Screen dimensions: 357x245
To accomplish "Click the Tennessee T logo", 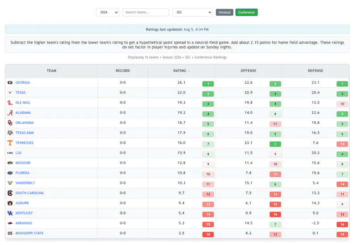I will [x=10, y=143].
